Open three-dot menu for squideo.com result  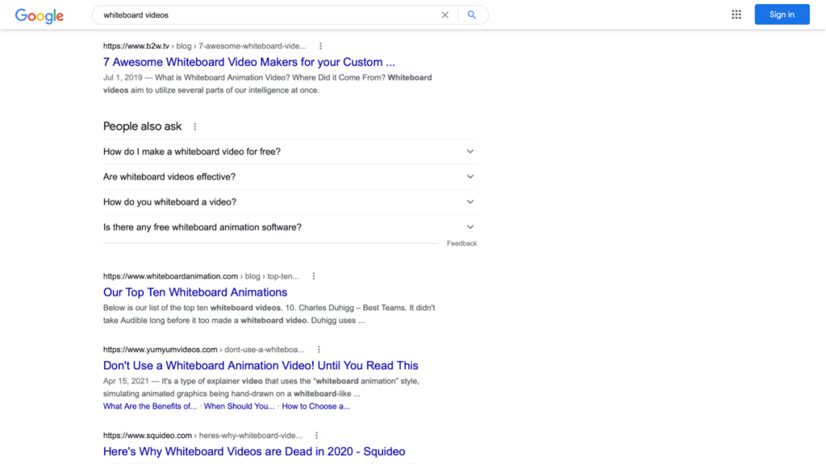point(316,436)
